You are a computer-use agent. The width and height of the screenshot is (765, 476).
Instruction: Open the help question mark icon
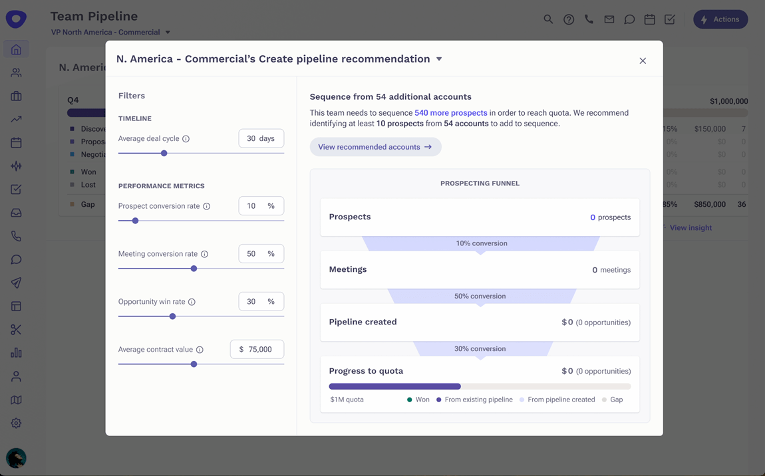[x=569, y=19]
